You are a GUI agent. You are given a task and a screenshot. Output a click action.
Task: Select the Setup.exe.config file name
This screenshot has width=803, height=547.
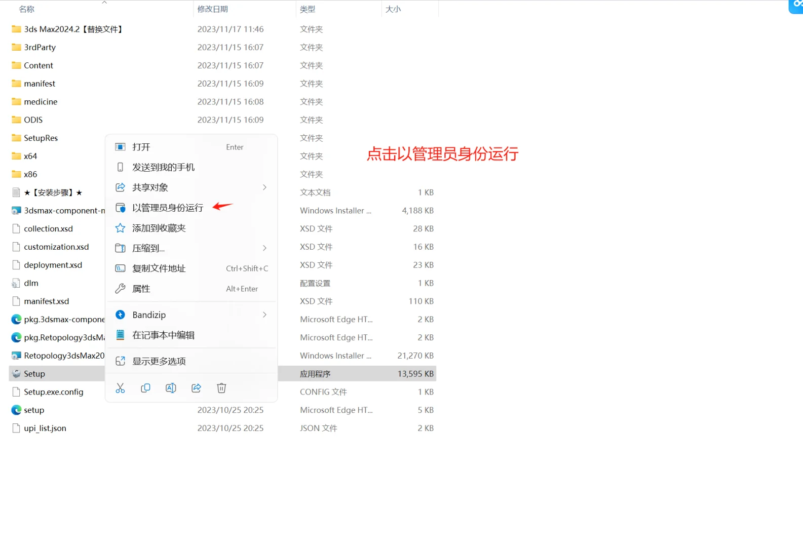[x=54, y=392]
